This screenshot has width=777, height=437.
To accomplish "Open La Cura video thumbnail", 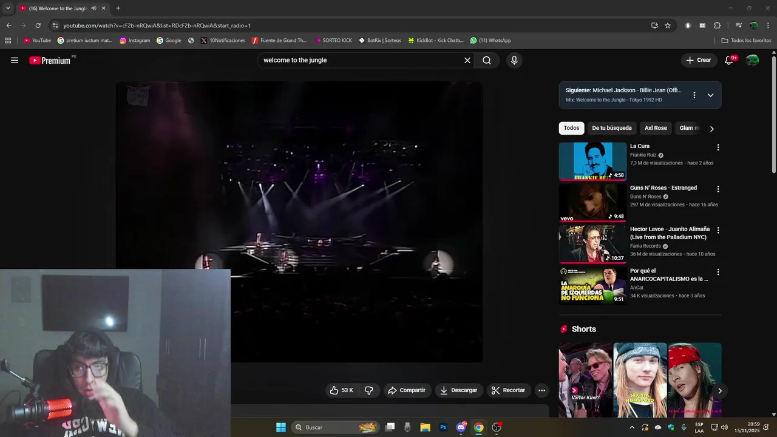I will pos(592,161).
